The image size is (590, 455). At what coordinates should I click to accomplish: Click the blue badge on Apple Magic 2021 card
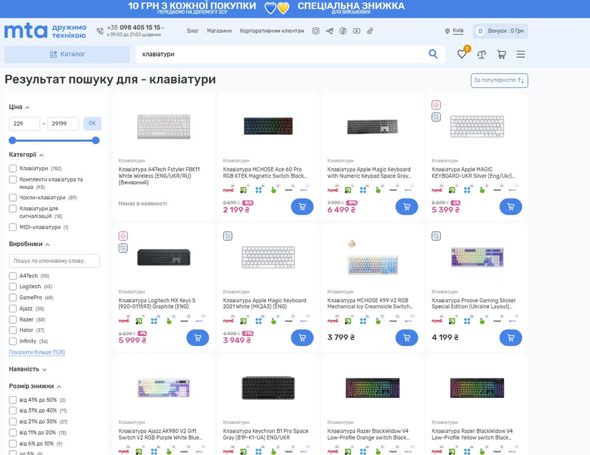(x=228, y=236)
